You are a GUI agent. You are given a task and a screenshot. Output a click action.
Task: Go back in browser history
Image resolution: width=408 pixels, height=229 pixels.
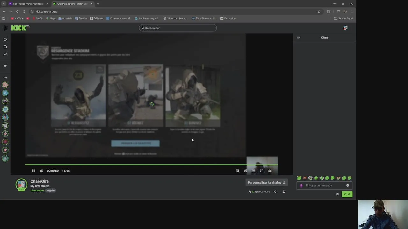[x=4, y=11]
